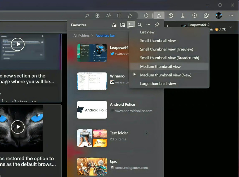Play the cat video thumbnail
The width and height of the screenshot is (239, 177).
point(18,127)
